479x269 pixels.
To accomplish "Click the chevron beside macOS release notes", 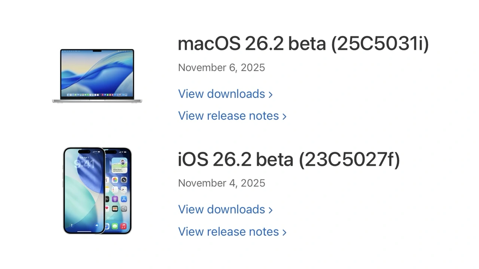I will (284, 116).
